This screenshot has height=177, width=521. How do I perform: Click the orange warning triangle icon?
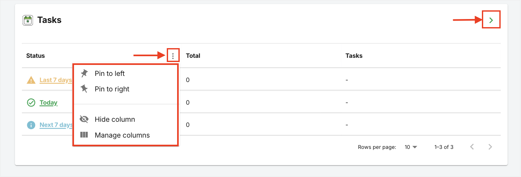tap(31, 80)
